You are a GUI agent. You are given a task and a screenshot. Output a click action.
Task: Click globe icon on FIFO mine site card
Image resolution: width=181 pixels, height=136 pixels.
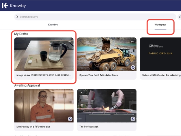(x=70, y=119)
